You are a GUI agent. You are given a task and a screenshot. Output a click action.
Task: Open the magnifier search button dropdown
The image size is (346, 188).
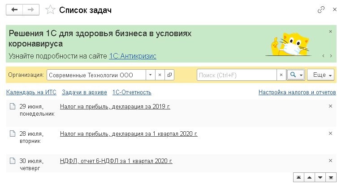click(x=296, y=75)
